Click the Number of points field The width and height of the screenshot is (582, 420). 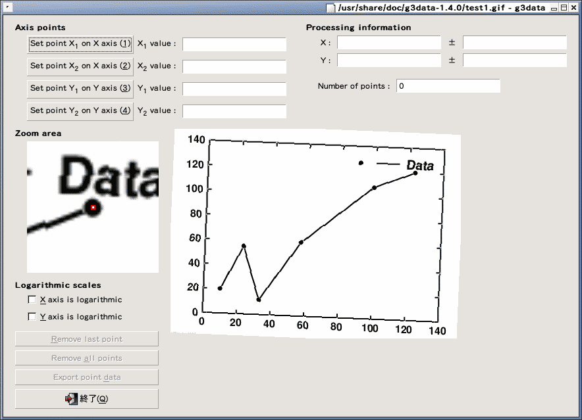click(448, 86)
